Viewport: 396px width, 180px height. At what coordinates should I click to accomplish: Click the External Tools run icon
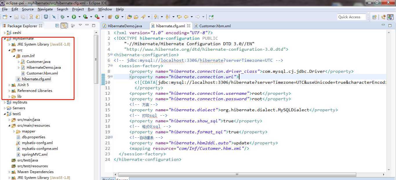click(x=97, y=17)
